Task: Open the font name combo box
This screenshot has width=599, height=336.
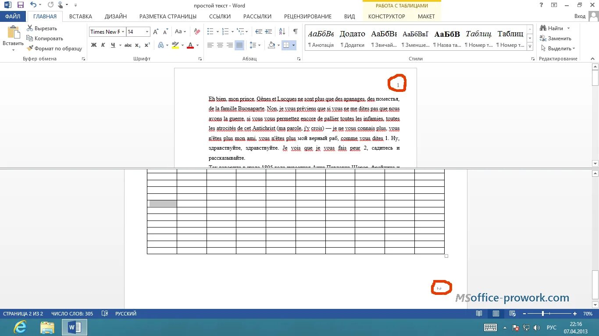Action: pyautogui.click(x=107, y=32)
